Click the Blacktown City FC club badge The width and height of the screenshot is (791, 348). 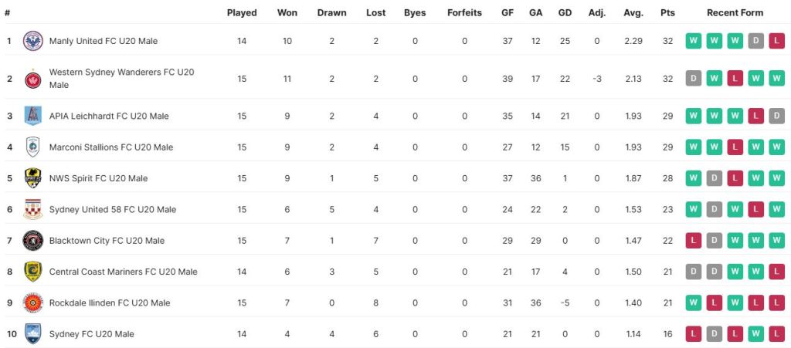32,241
